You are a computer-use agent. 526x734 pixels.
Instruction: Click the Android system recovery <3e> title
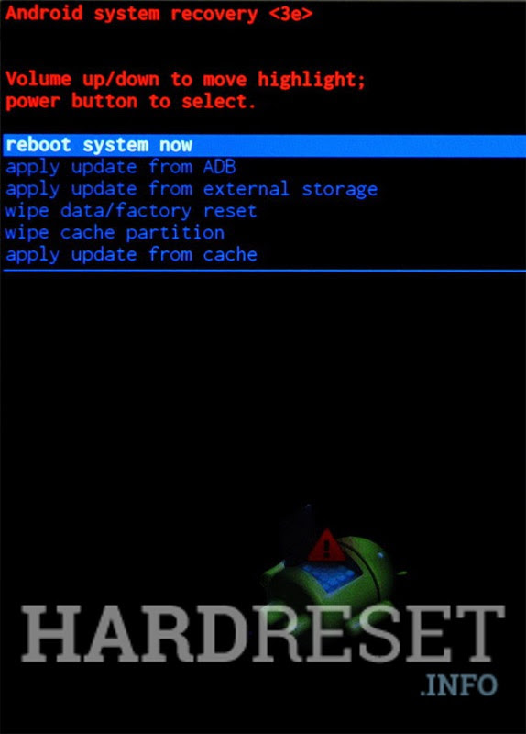159,13
